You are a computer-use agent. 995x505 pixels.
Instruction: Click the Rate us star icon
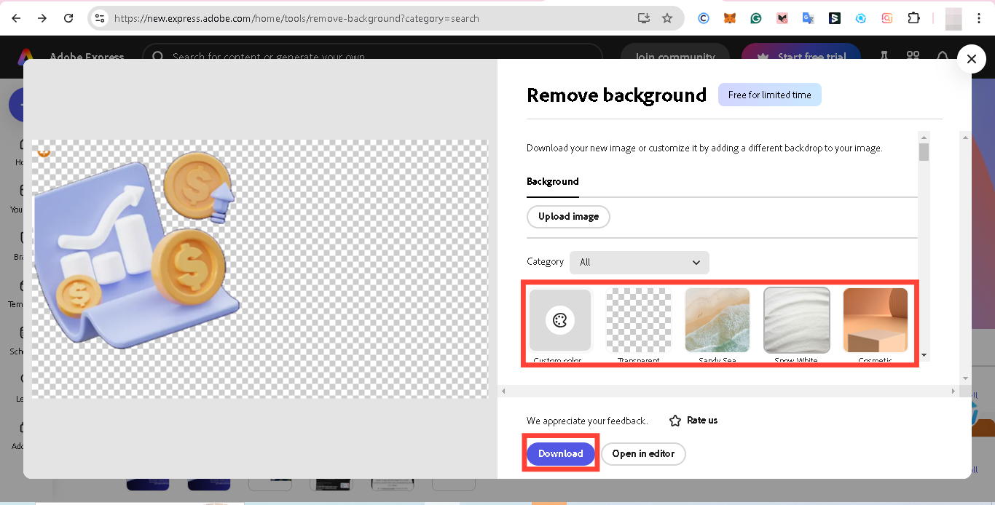click(x=675, y=421)
